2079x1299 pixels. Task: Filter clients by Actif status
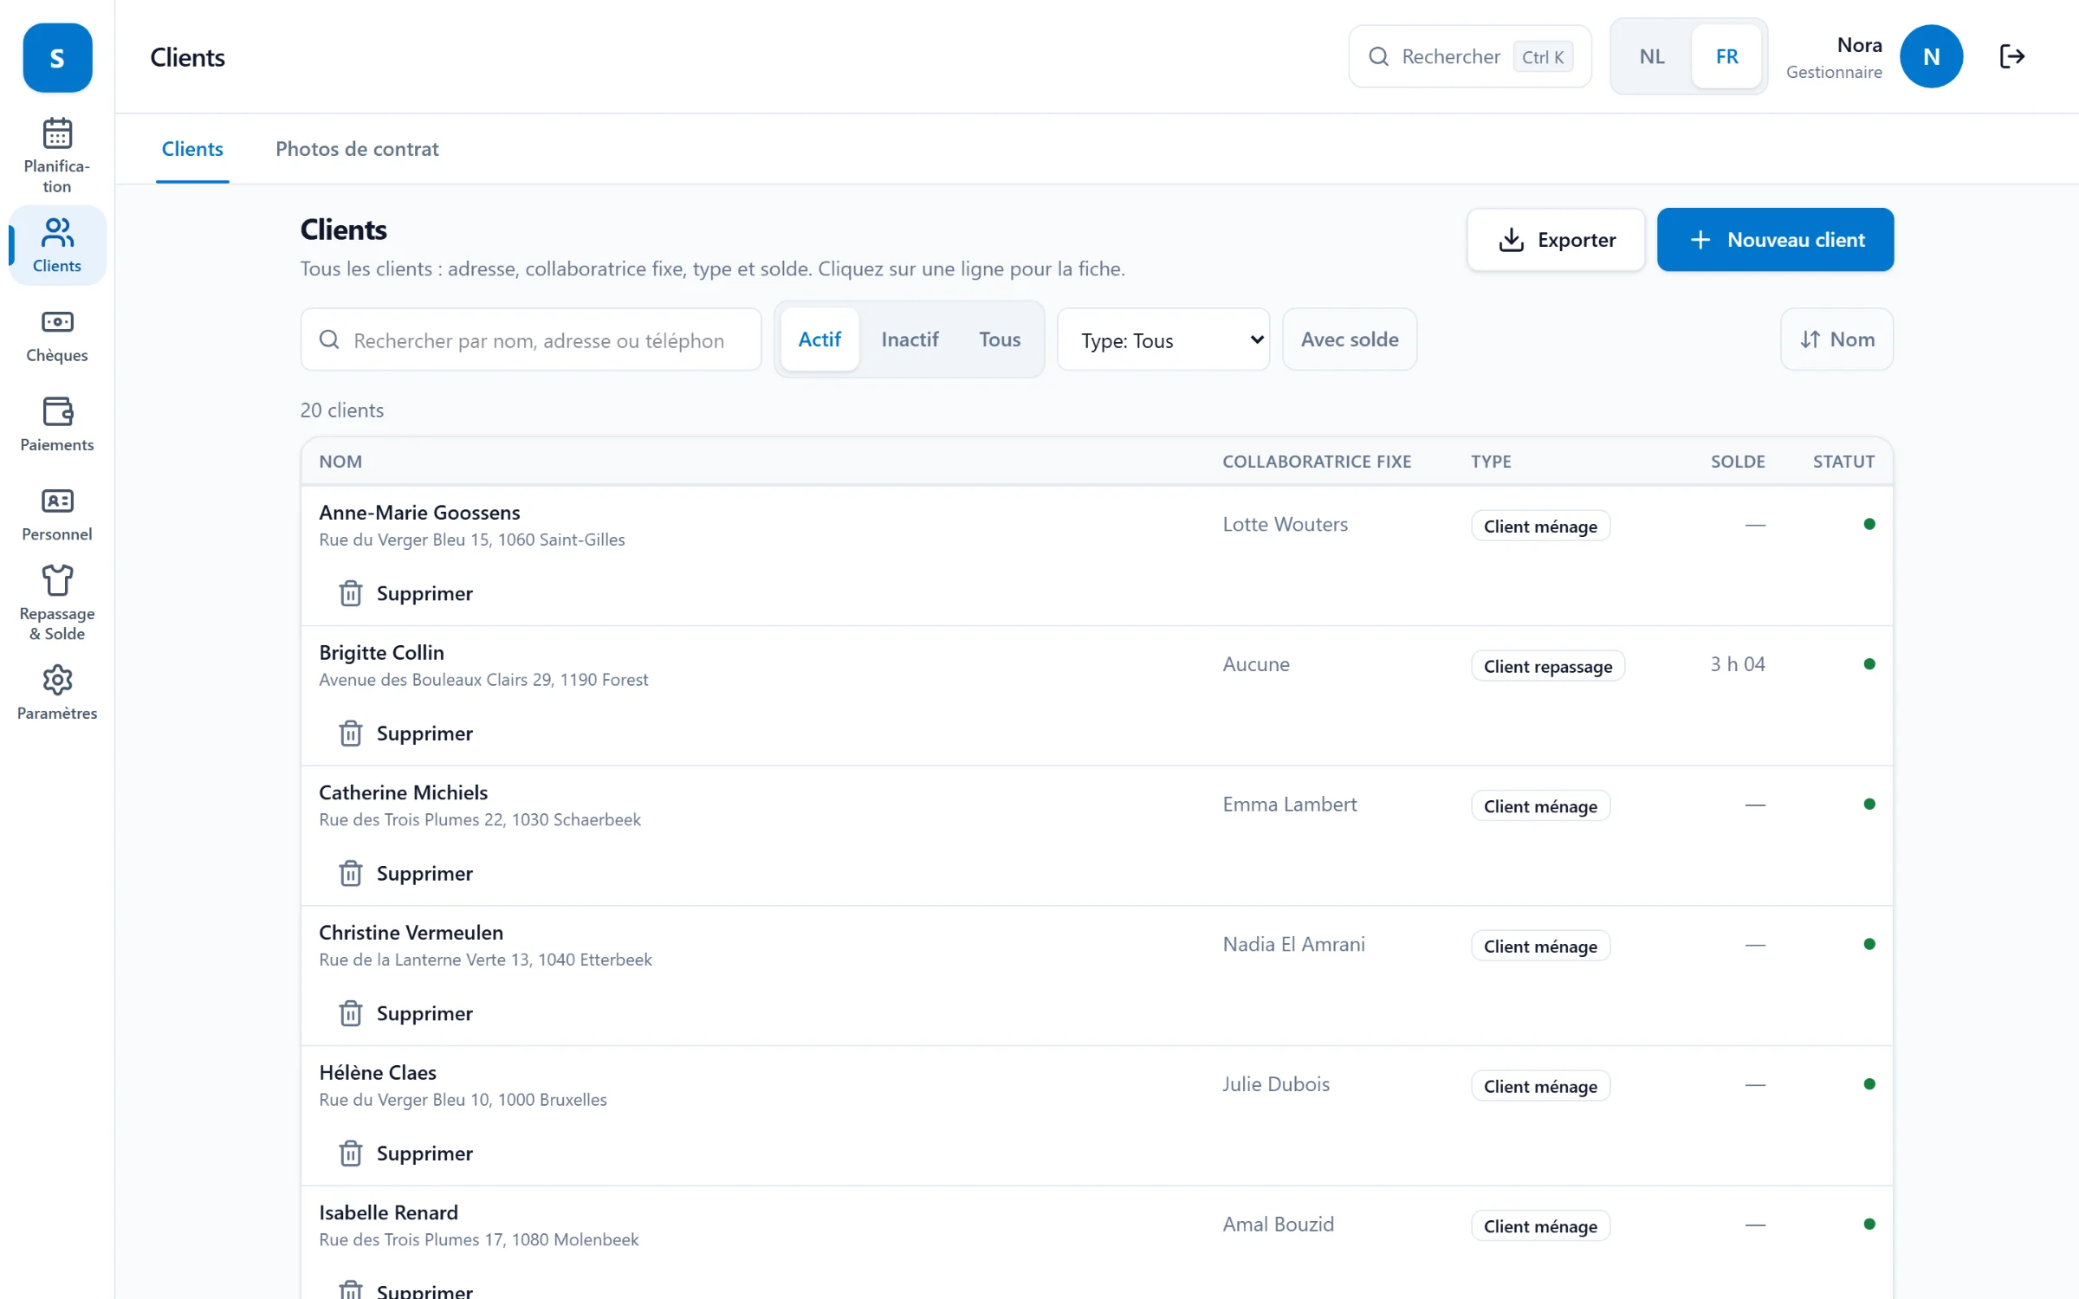(819, 339)
